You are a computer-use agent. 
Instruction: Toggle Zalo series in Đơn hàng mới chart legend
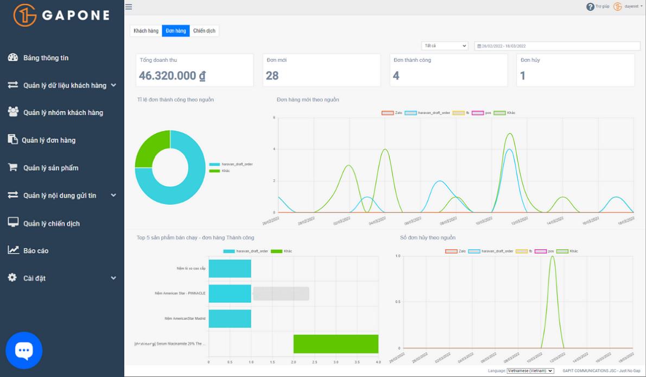pos(388,113)
